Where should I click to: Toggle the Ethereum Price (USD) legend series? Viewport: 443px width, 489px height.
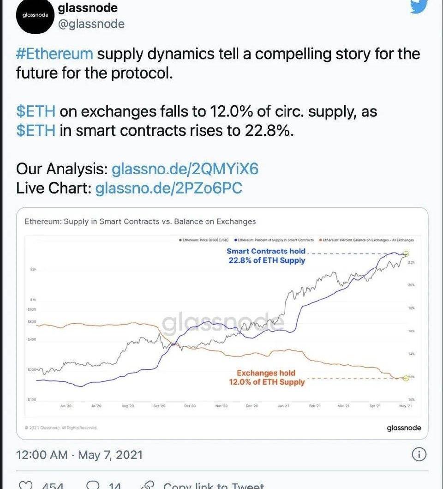pyautogui.click(x=204, y=240)
